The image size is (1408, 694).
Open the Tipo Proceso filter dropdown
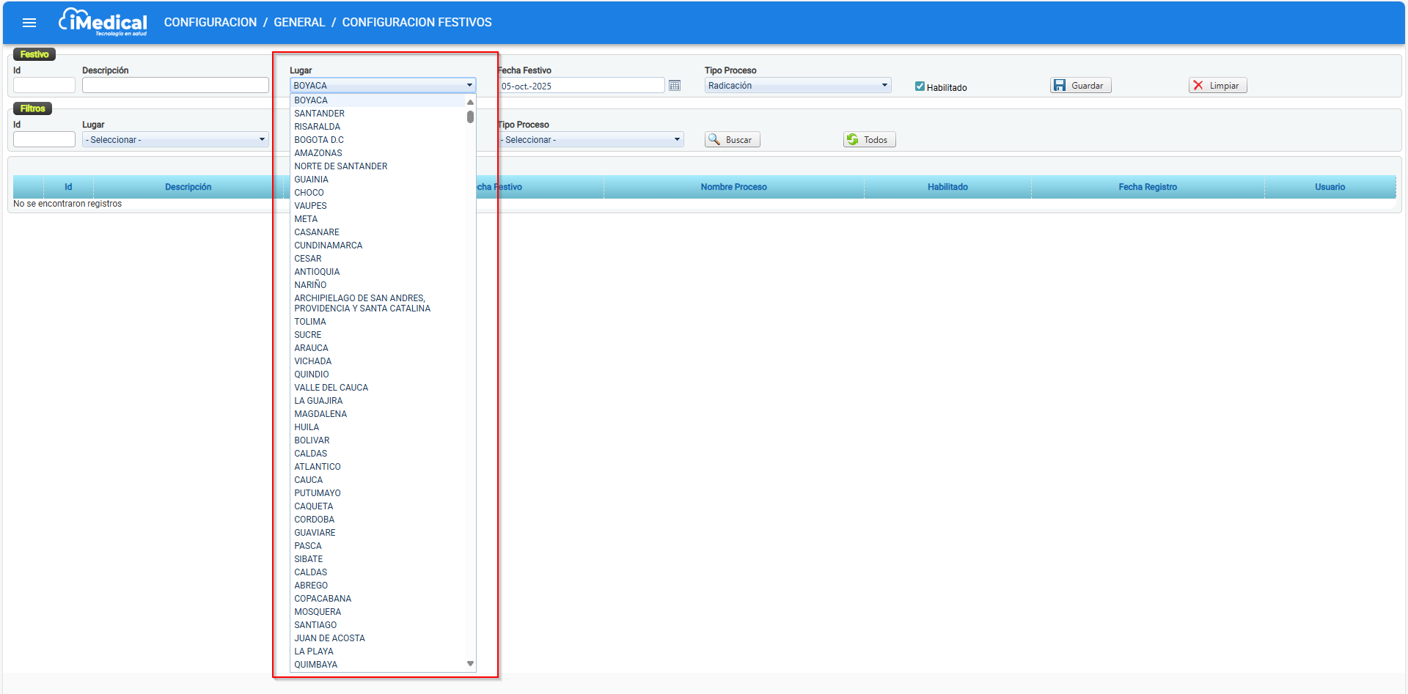point(590,140)
